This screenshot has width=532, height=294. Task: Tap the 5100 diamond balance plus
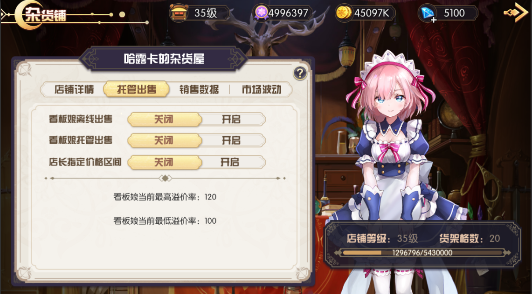click(434, 20)
